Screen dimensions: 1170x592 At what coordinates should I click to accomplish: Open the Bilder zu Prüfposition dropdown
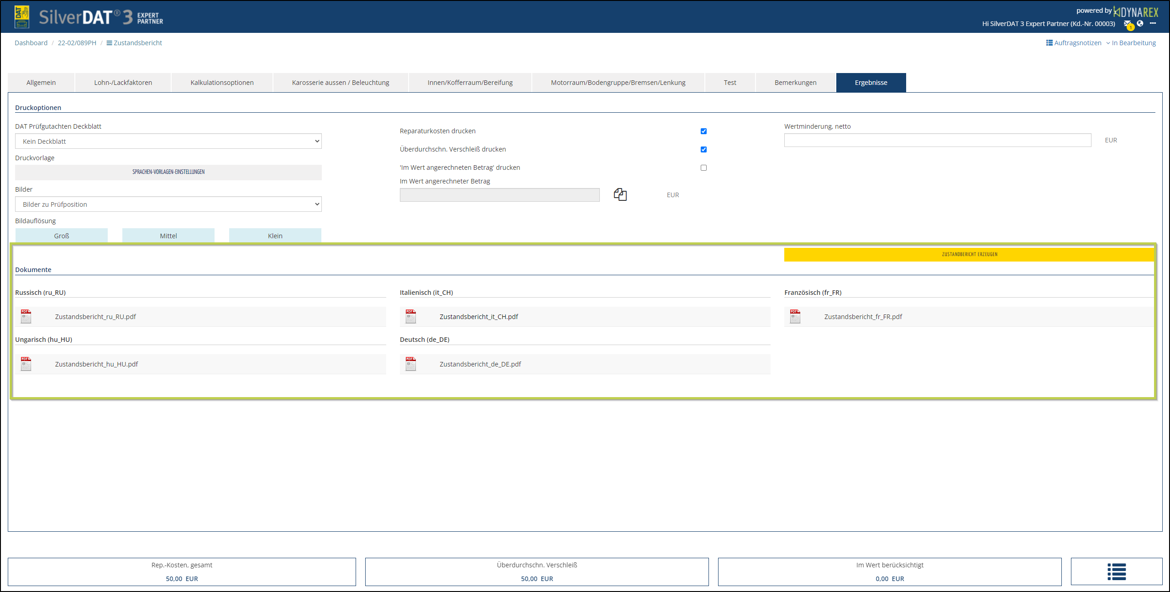click(x=168, y=204)
